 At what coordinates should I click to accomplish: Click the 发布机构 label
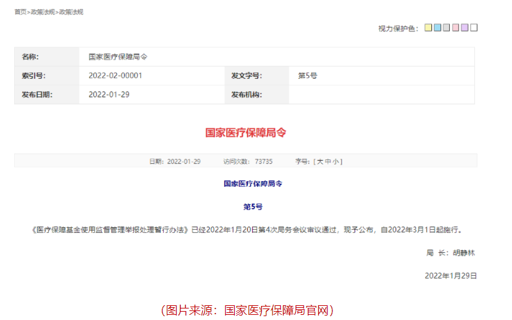tap(246, 95)
